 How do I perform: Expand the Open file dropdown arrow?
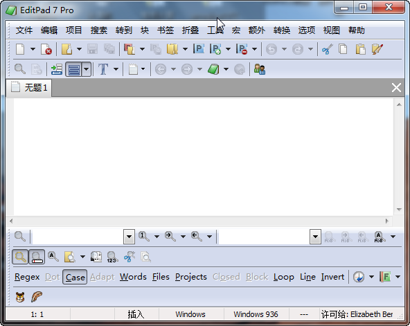tap(79, 49)
